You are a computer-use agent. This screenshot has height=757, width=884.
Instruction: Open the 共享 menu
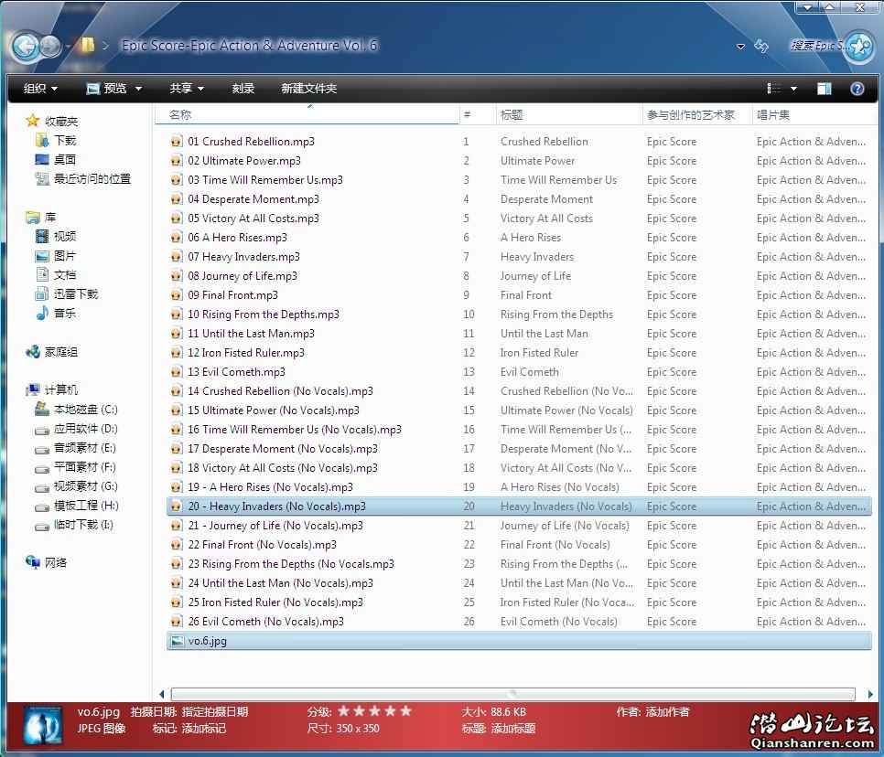pyautogui.click(x=187, y=89)
